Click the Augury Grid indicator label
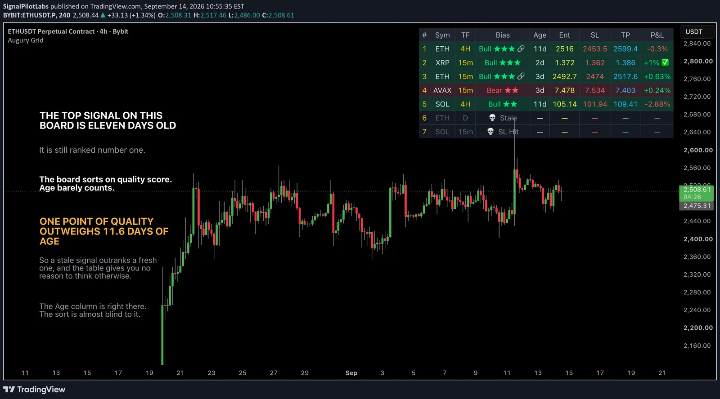Viewport: 720px width, 399px height. pos(26,40)
